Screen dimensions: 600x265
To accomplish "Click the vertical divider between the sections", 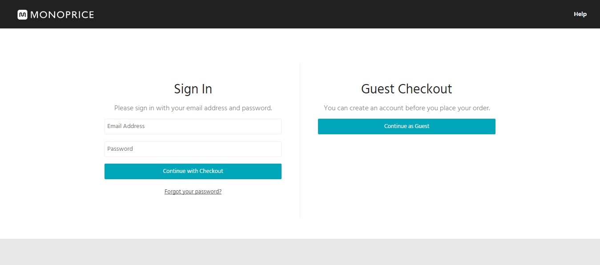I will point(300,141).
